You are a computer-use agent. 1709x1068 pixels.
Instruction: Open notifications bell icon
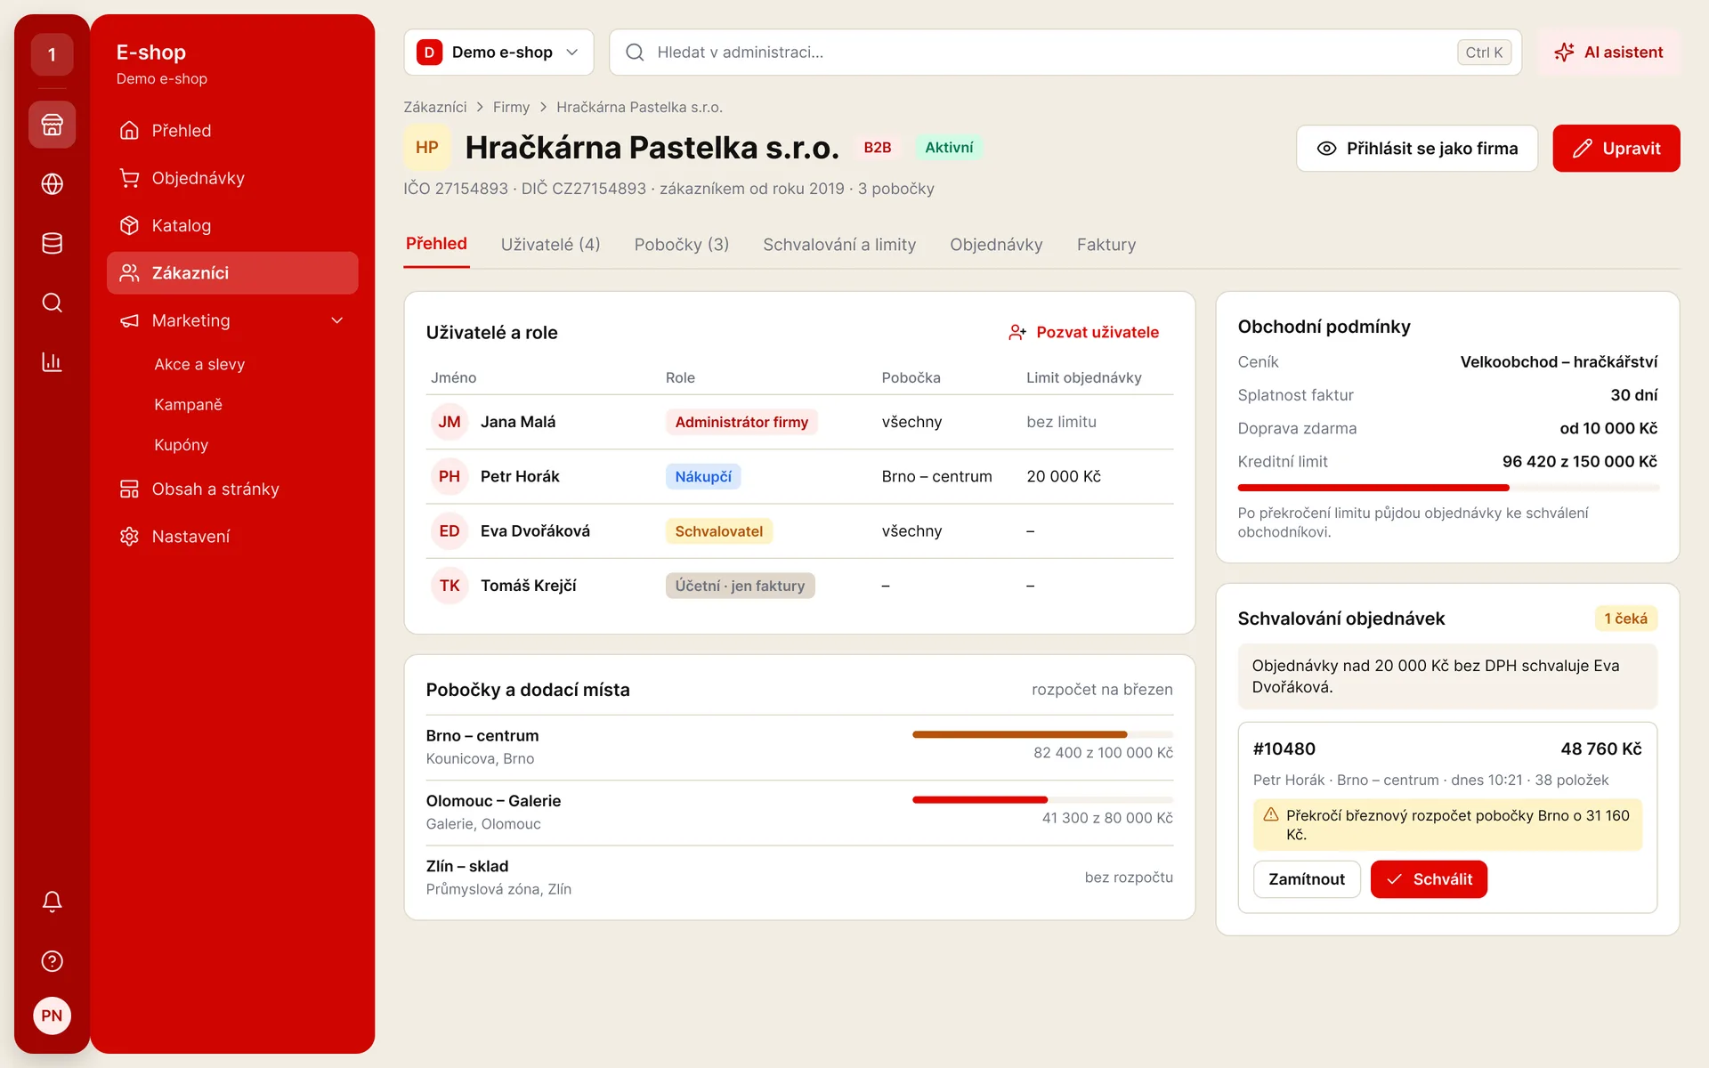(x=52, y=902)
